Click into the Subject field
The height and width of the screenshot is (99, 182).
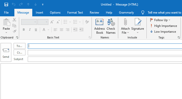[x=105, y=59]
